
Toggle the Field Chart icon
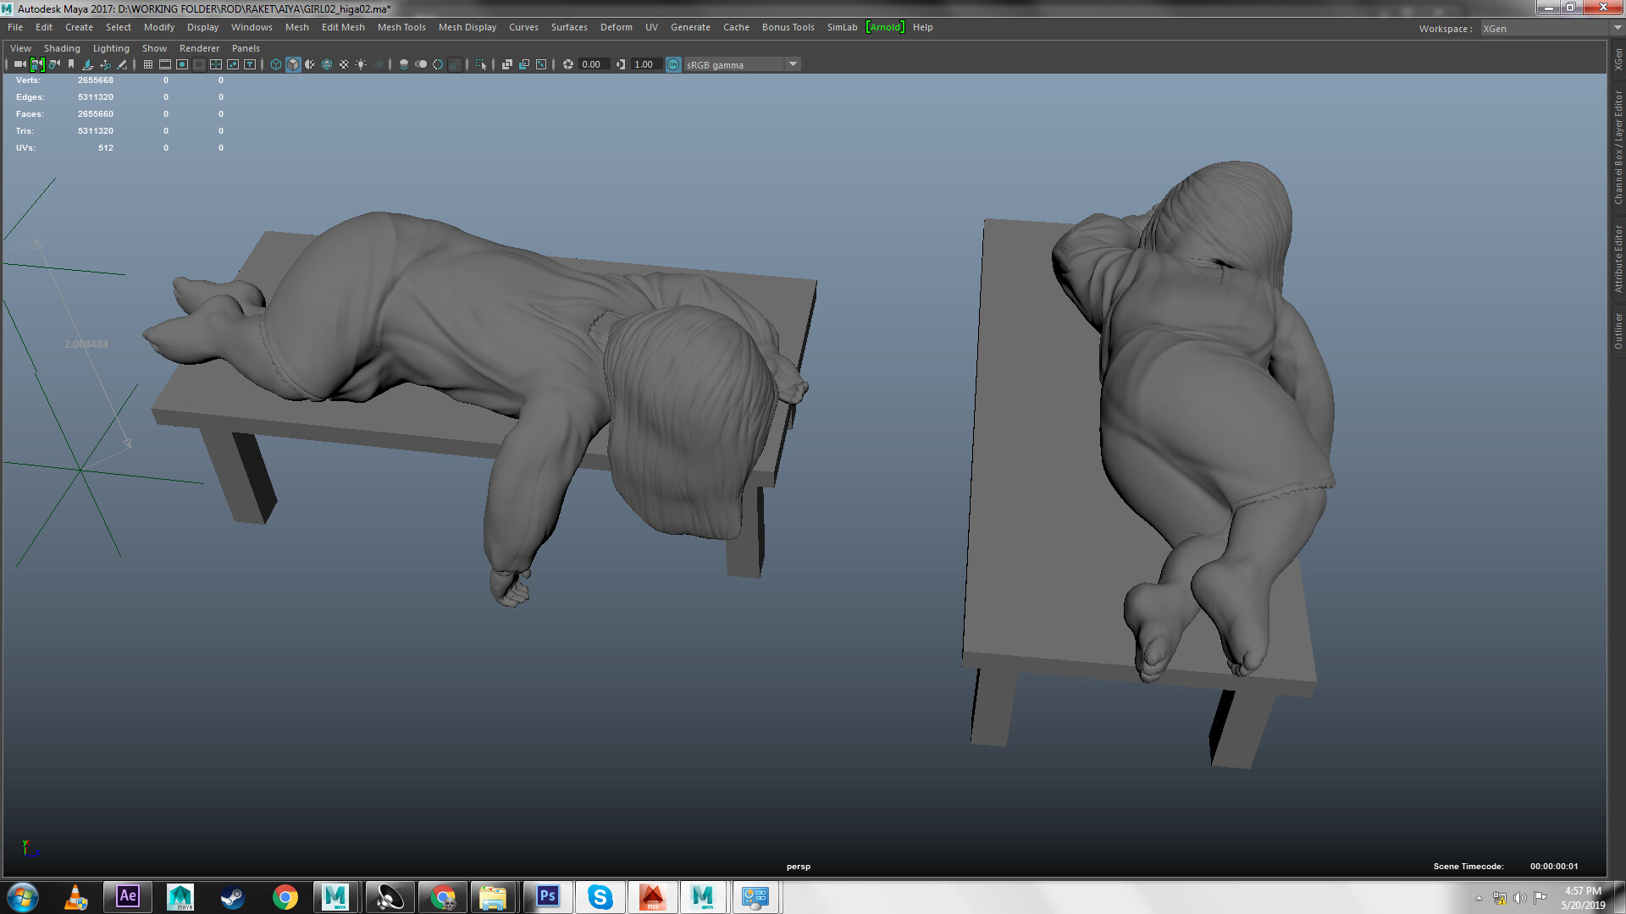216,64
